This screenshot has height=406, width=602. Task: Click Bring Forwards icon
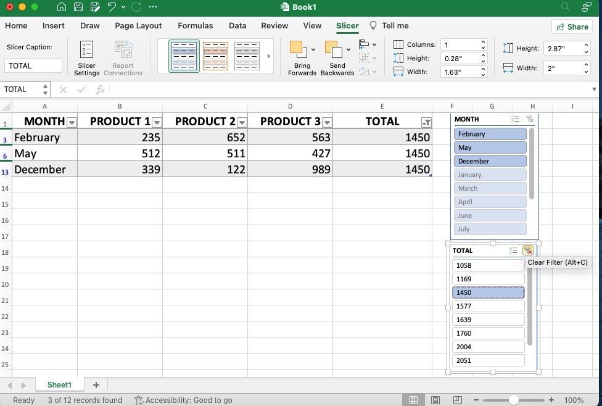(299, 49)
